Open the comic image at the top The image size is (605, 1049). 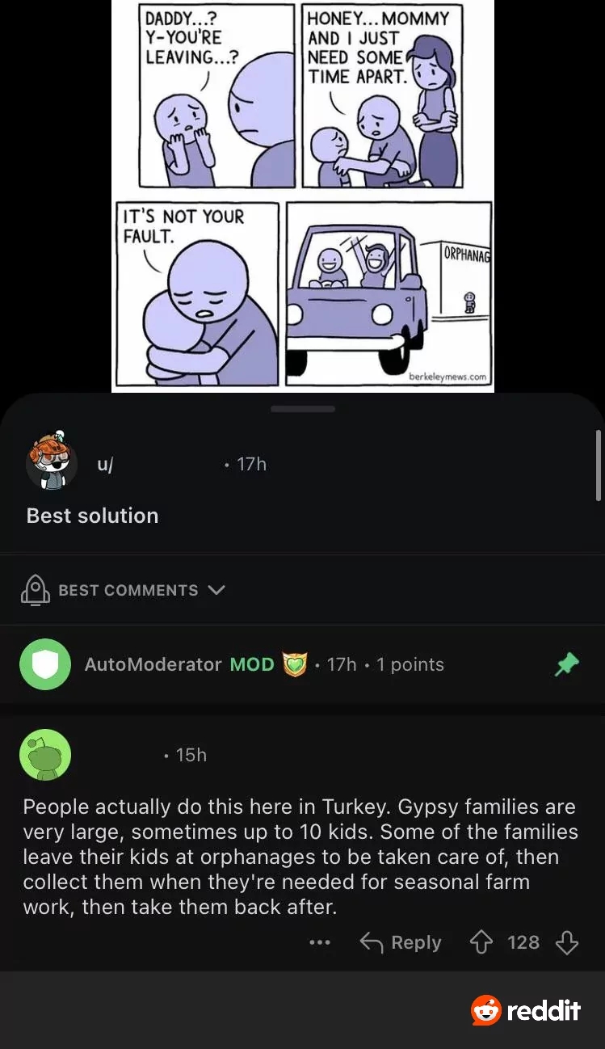click(302, 196)
